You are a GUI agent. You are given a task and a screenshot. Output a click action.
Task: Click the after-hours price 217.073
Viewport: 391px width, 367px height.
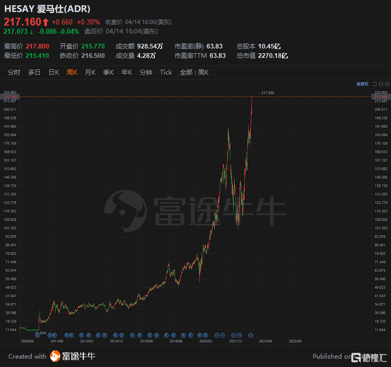[x=16, y=31]
